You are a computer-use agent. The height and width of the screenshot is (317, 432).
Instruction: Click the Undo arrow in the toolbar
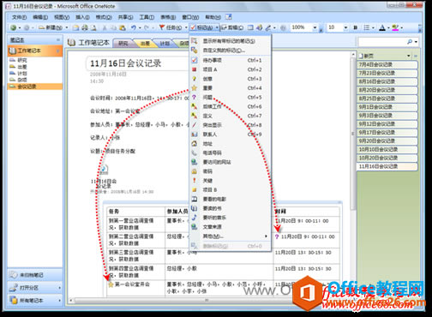coord(134,27)
